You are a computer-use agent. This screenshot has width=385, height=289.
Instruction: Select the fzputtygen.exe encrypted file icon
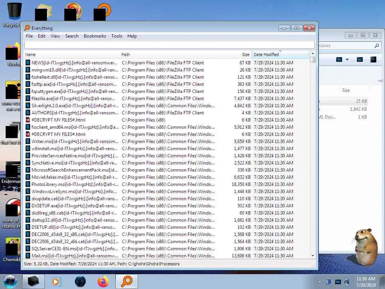(28, 91)
